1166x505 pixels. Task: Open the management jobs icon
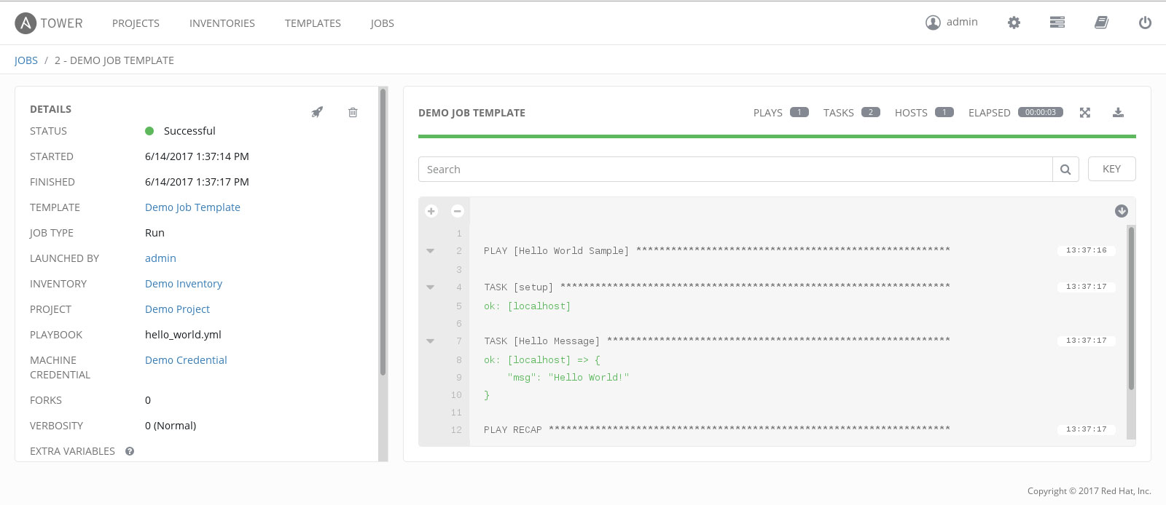tap(1057, 23)
